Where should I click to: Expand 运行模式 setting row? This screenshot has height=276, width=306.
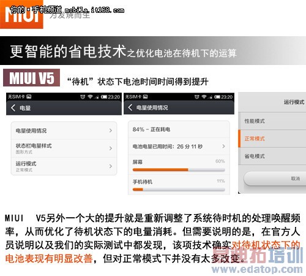tap(64, 166)
